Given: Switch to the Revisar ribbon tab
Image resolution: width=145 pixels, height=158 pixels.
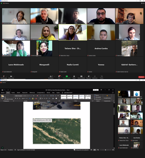Looking at the screenshot, I should [x=48, y=93].
